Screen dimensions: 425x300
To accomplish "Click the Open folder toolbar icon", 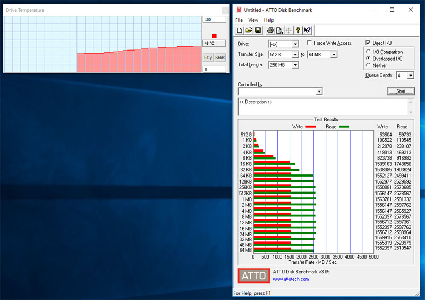I will pyautogui.click(x=249, y=30).
